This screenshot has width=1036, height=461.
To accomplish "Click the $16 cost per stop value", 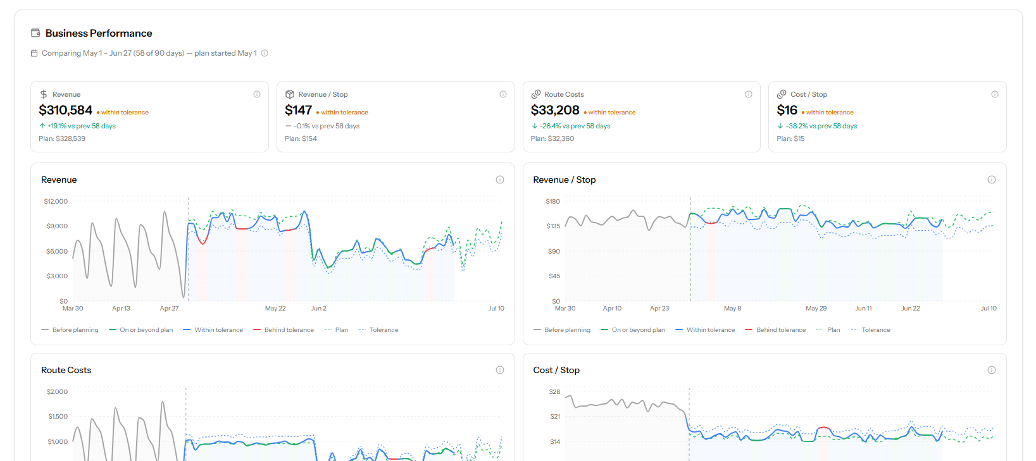I will 787,110.
